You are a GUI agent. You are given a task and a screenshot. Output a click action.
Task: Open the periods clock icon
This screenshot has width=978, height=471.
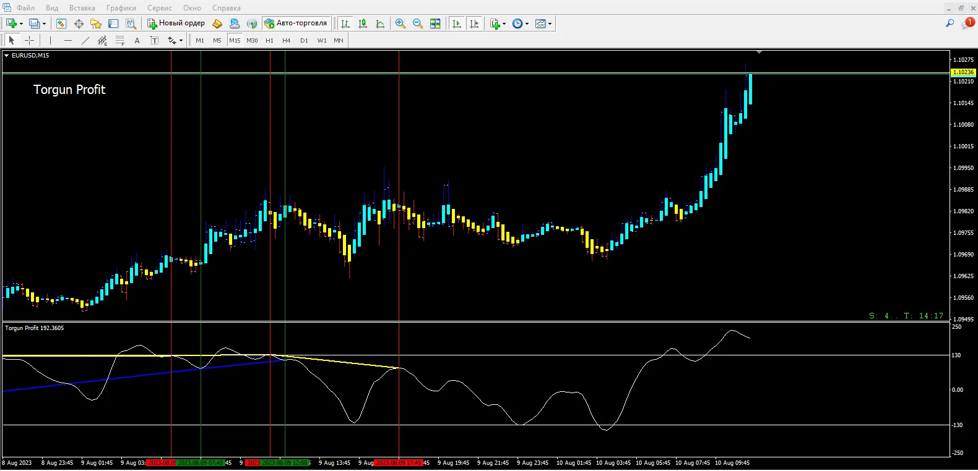pos(517,23)
